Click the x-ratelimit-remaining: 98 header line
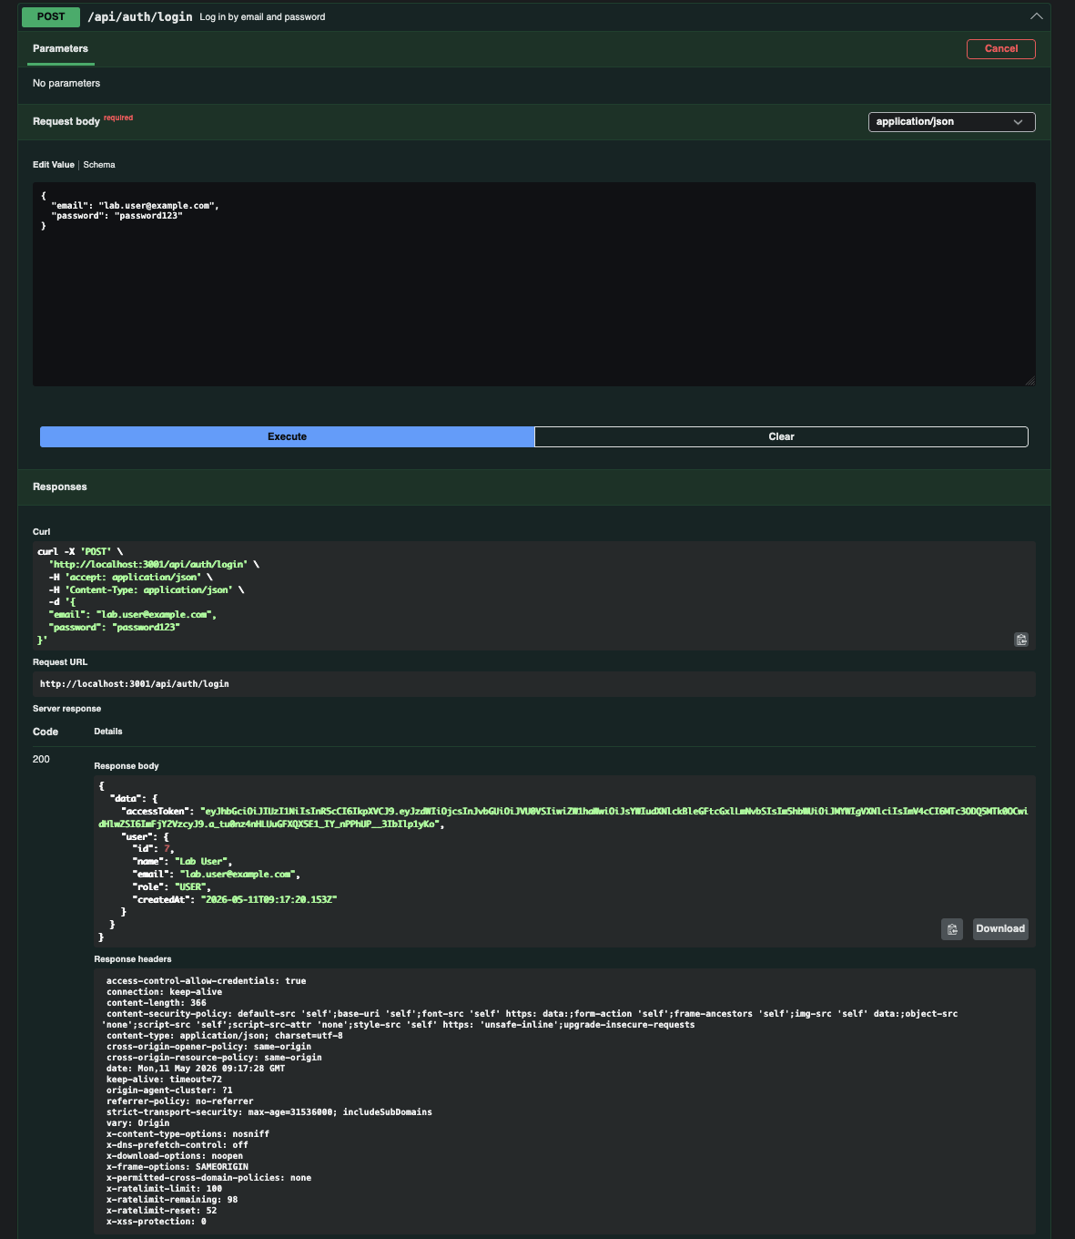Viewport: 1075px width, 1239px height. point(172,1200)
